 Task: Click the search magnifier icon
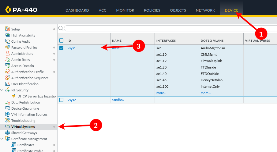click(61, 28)
